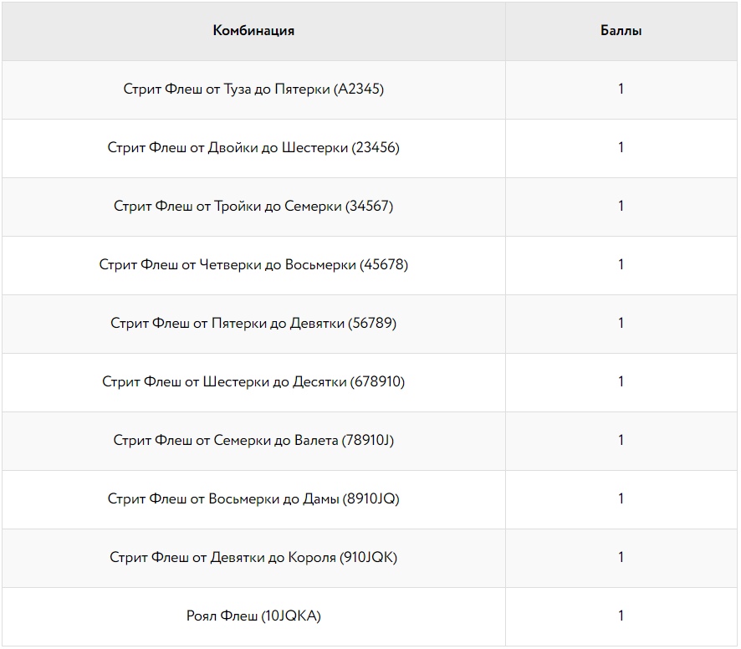The image size is (741, 649).
Task: Click the points value for 56789 row
Action: [621, 324]
